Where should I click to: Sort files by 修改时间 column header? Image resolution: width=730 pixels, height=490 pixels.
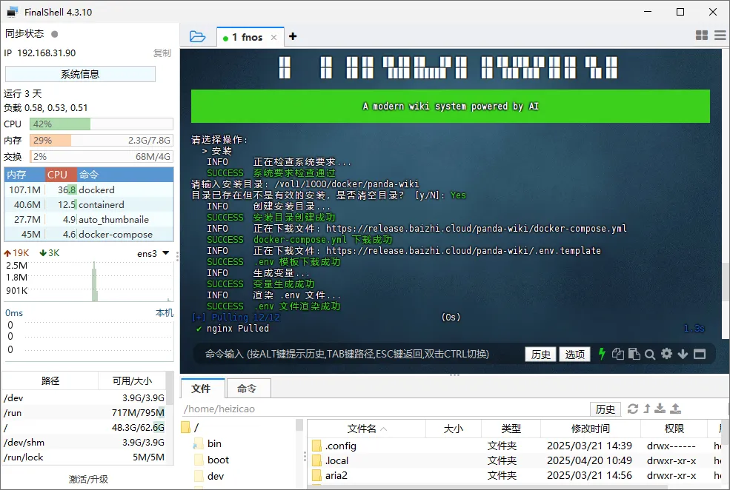[x=591, y=429]
